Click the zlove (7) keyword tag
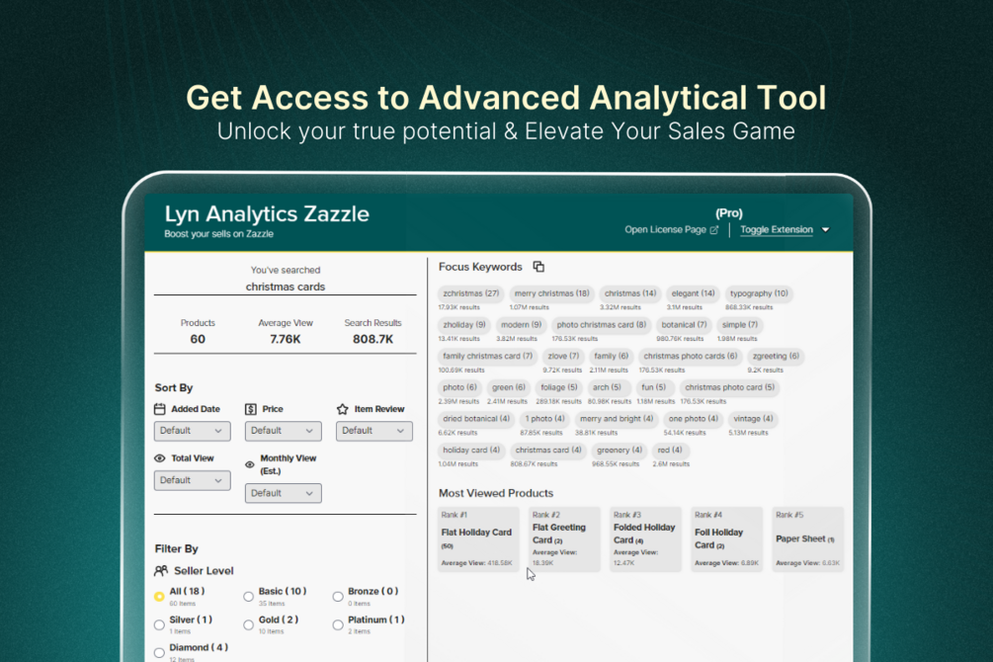 click(563, 357)
